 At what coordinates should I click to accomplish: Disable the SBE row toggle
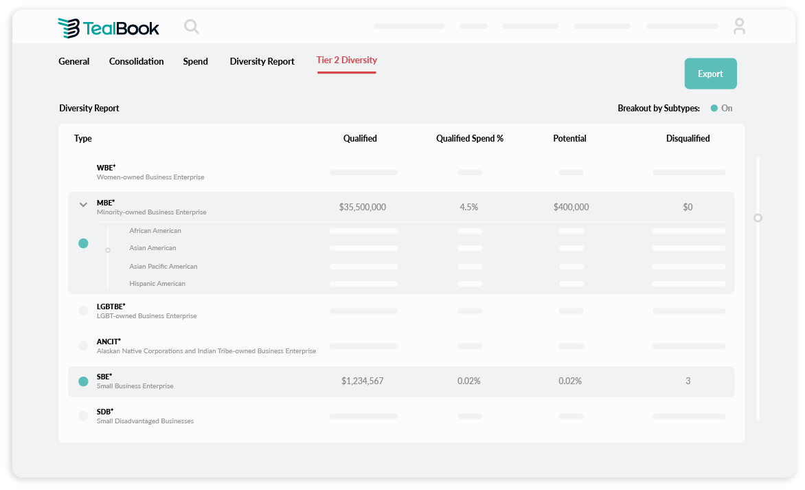tap(83, 381)
